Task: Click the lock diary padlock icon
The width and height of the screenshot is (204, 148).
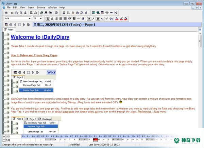Action: pyautogui.click(x=26, y=13)
